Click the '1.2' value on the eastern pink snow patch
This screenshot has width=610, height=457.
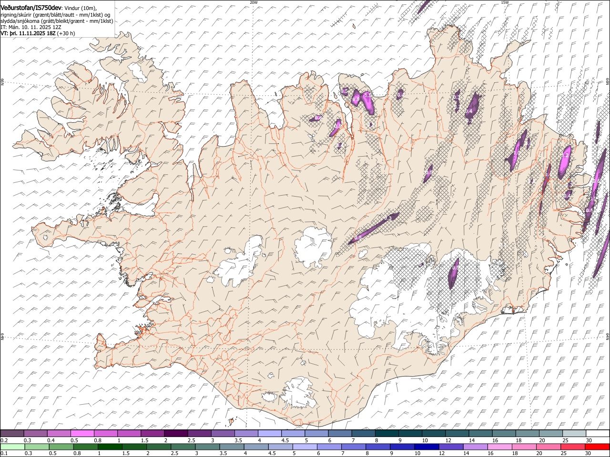pos(566,155)
